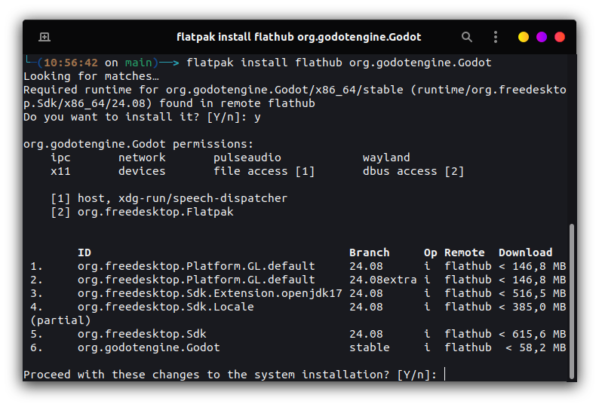The width and height of the screenshot is (599, 407).
Task: Minimize window using the yellow circle
Action: [x=524, y=37]
